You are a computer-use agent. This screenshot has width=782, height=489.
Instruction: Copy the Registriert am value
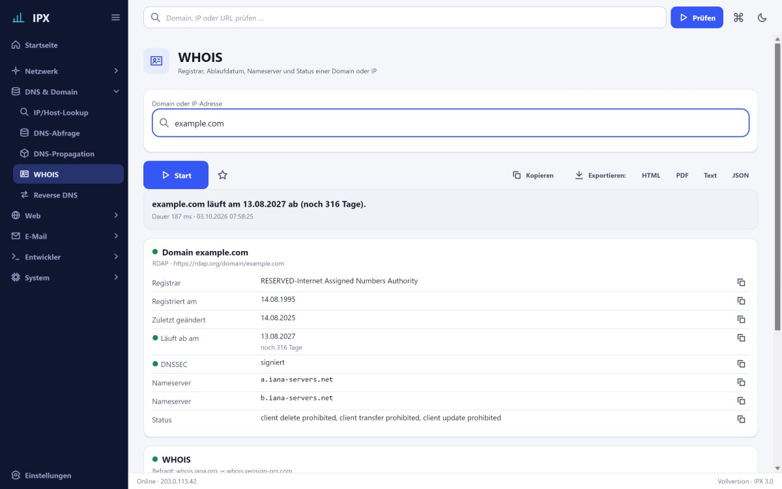point(741,301)
